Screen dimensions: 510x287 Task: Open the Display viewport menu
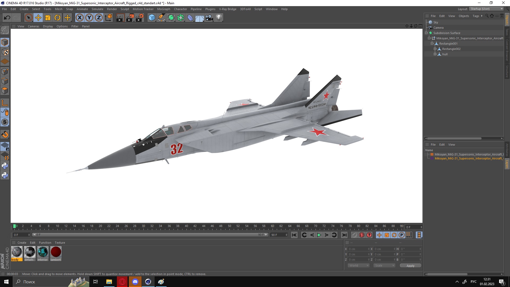(x=48, y=26)
